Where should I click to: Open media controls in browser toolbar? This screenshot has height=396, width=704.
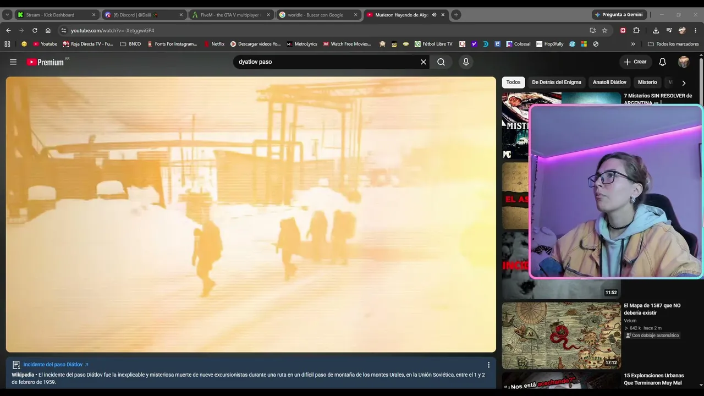(669, 31)
